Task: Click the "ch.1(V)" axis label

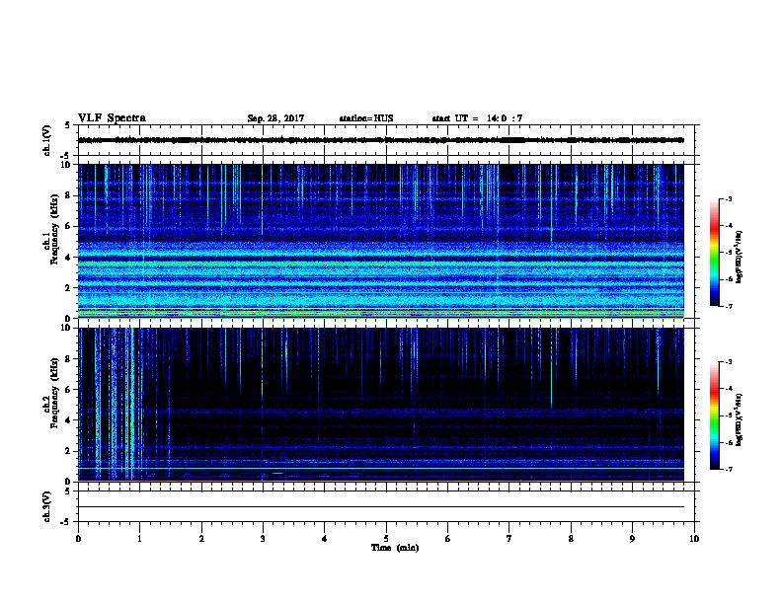Action: tap(47, 140)
